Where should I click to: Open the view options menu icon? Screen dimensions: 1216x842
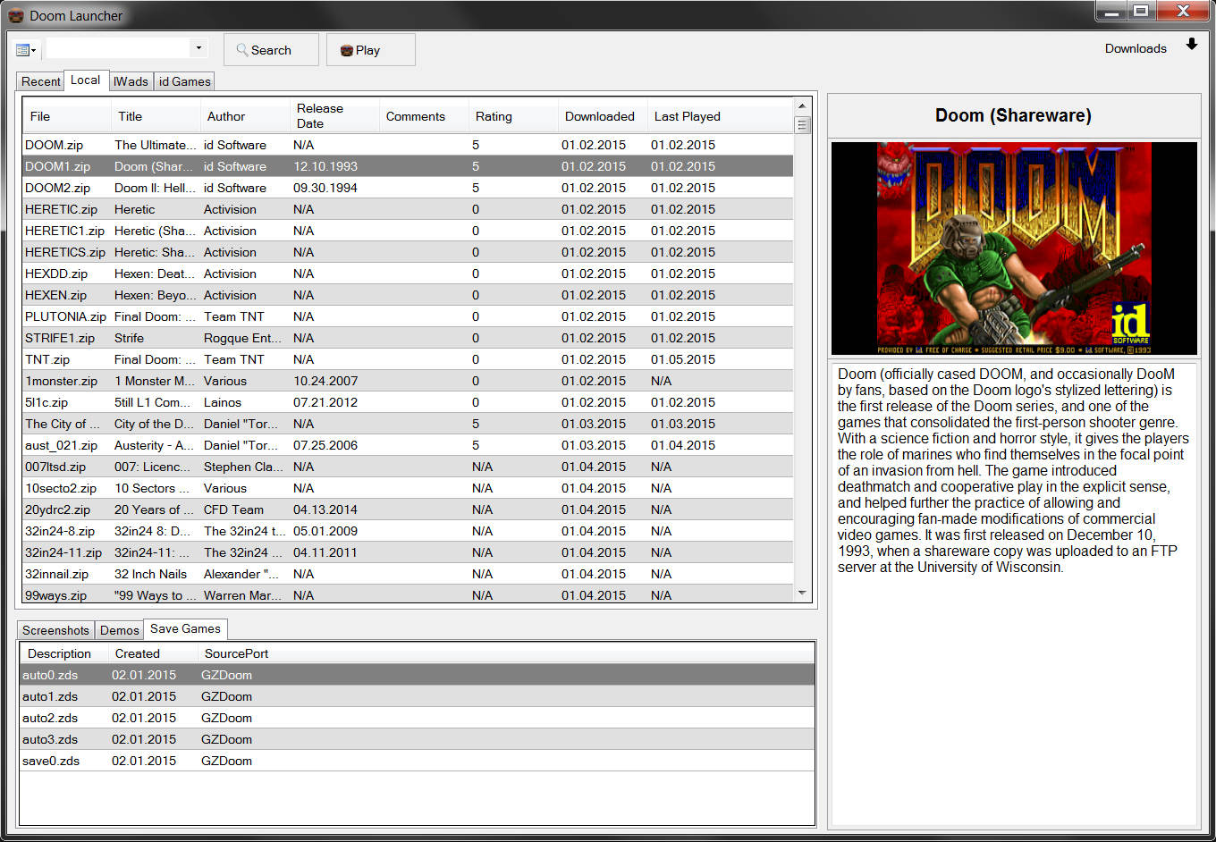click(x=25, y=50)
